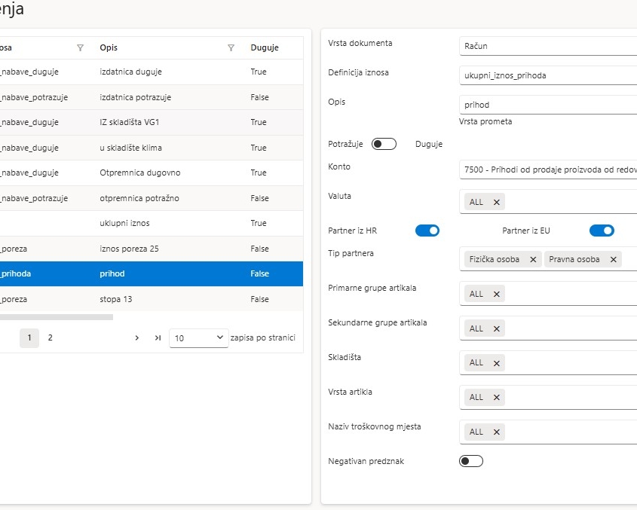Clear the ALL tag in Skladišta
The image size is (637, 510).
496,362
